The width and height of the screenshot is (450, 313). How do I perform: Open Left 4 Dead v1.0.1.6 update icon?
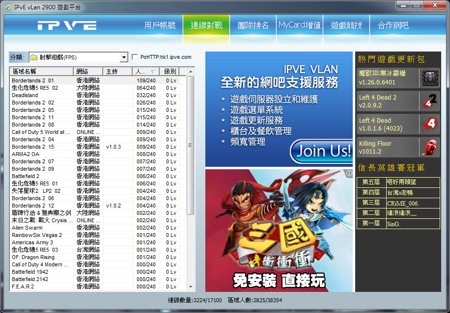tap(430, 124)
